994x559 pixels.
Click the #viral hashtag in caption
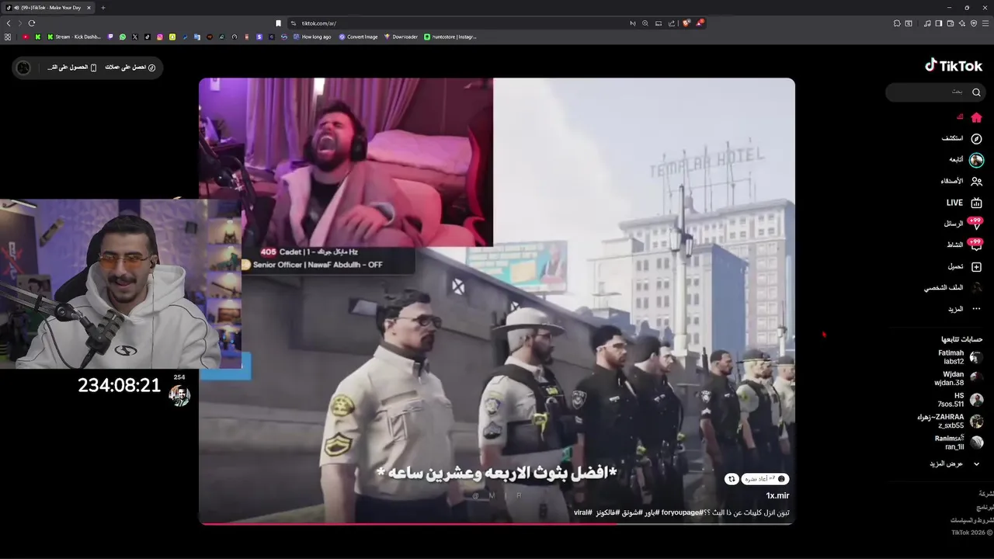pyautogui.click(x=583, y=512)
